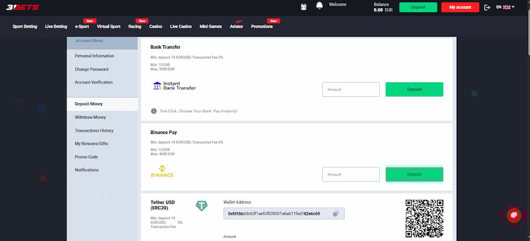This screenshot has height=241, width=530.
Task: Click the Tether wallet QR code
Action: pyautogui.click(x=424, y=219)
